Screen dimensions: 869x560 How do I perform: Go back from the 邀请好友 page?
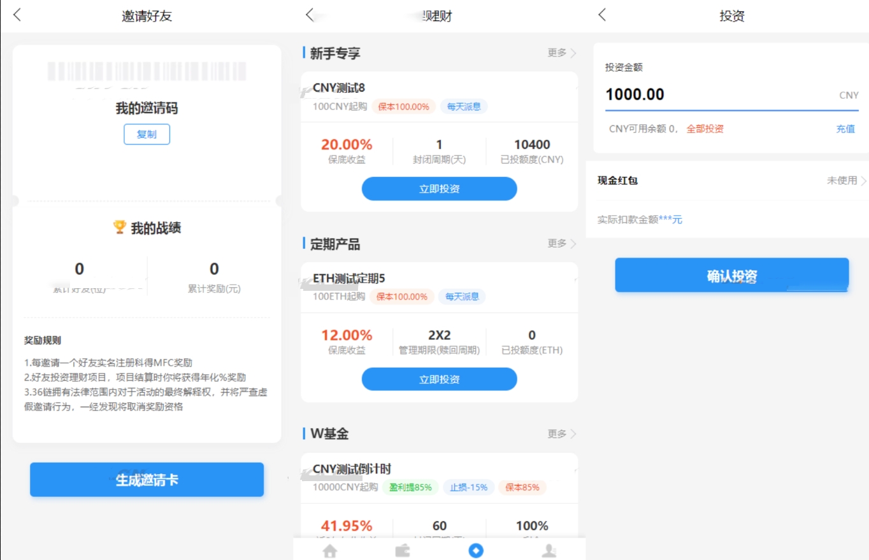point(17,15)
